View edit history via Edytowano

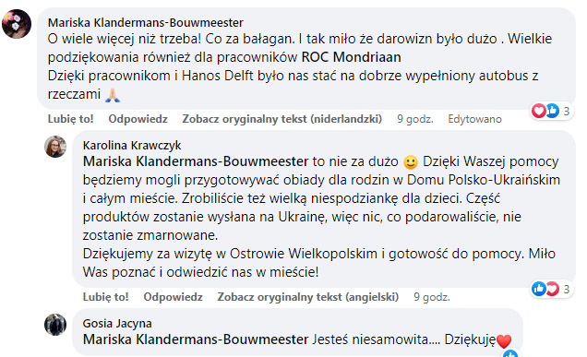[x=474, y=119]
